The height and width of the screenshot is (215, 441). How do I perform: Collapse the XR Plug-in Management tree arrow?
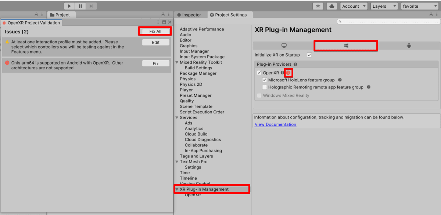tap(177, 189)
